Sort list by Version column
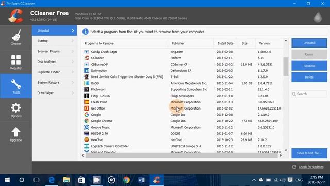The image size is (330, 186). [x=269, y=43]
